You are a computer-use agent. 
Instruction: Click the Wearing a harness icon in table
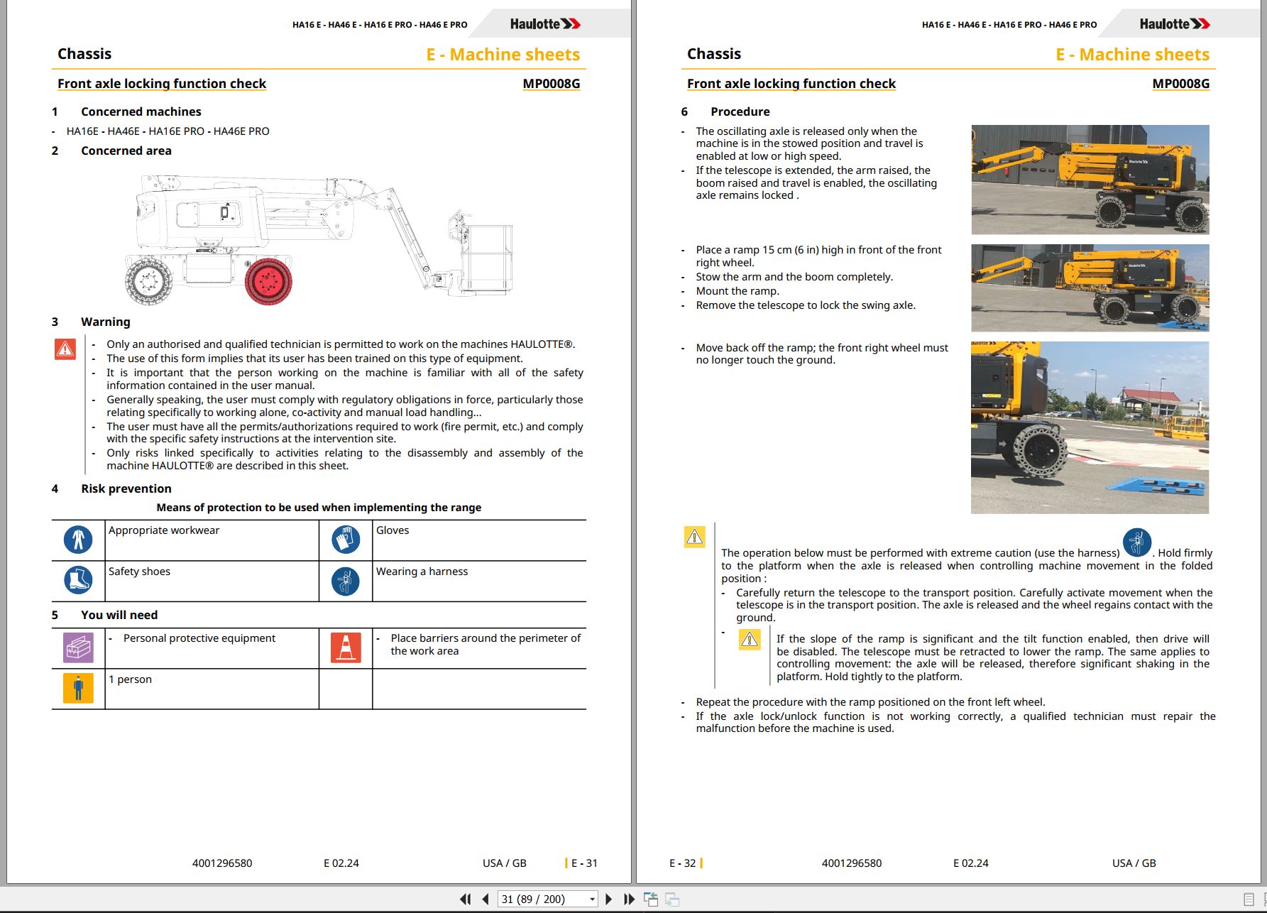346,581
